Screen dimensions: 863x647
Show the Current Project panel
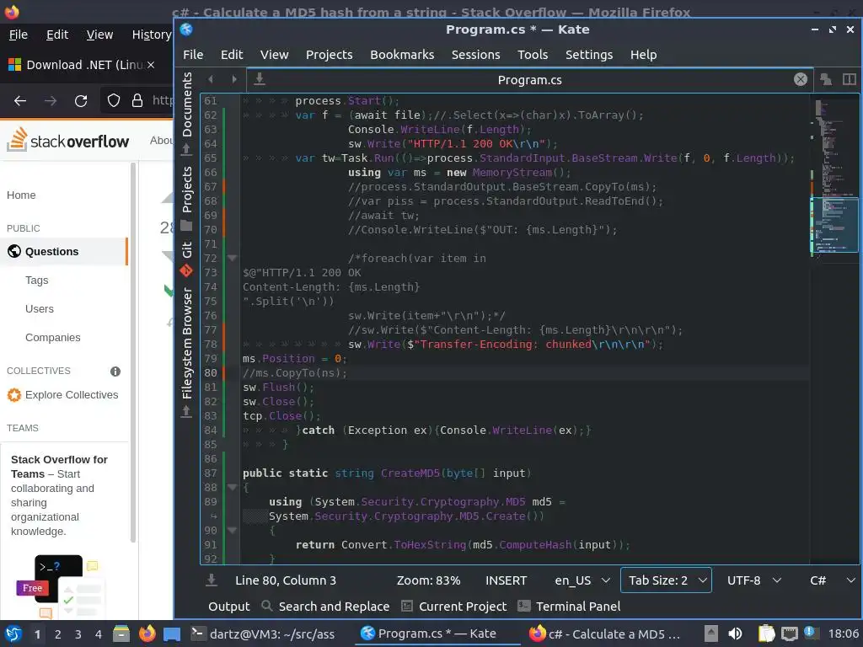(x=454, y=607)
